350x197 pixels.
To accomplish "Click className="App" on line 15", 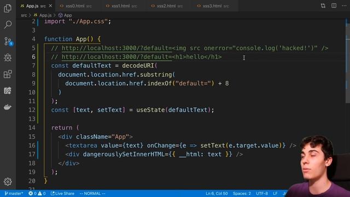I will point(102,137).
